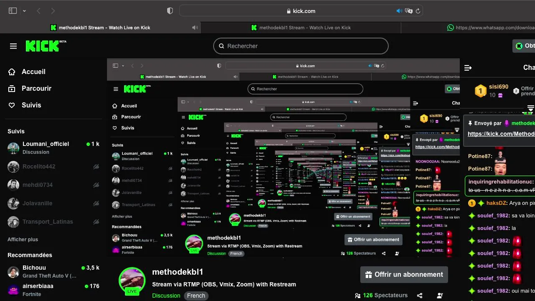Open recommended channel Bichouu

(x=53, y=271)
